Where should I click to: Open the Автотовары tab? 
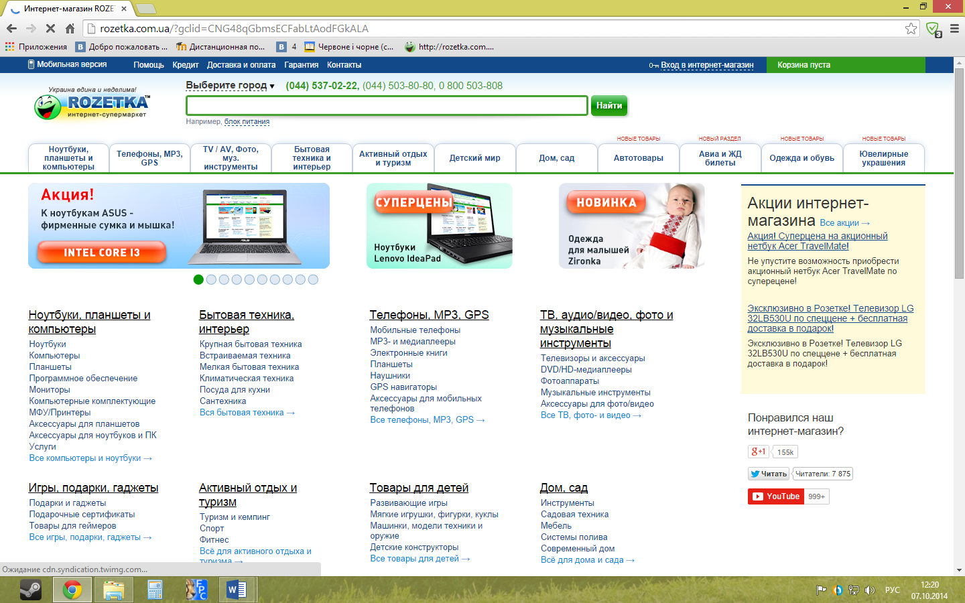639,158
